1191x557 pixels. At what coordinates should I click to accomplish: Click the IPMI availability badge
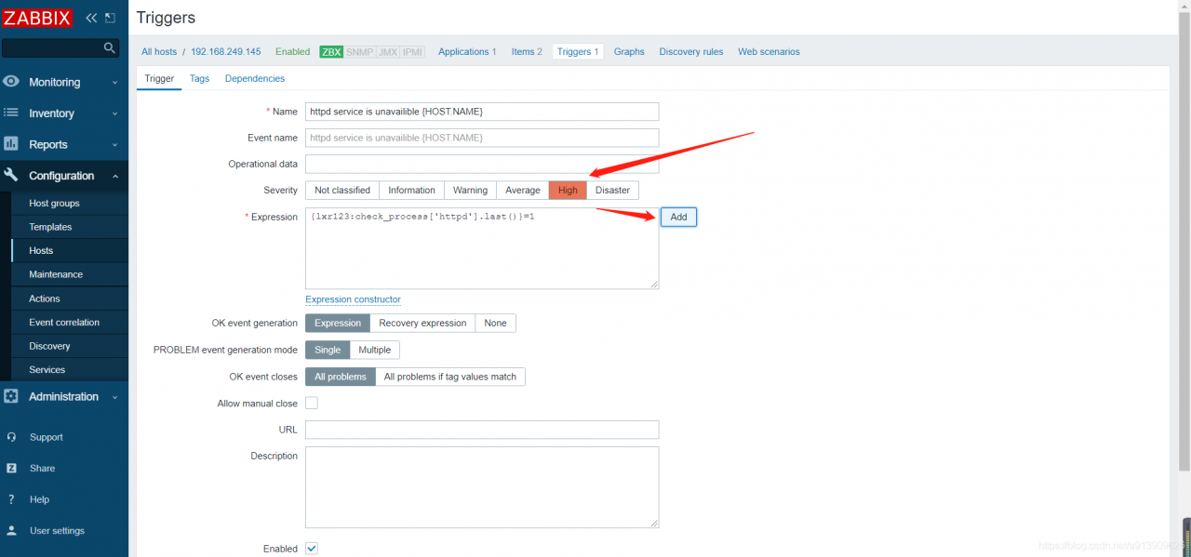click(413, 52)
